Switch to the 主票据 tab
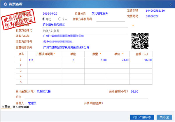The height and width of the screenshot is (122, 175). click(x=6, y=107)
